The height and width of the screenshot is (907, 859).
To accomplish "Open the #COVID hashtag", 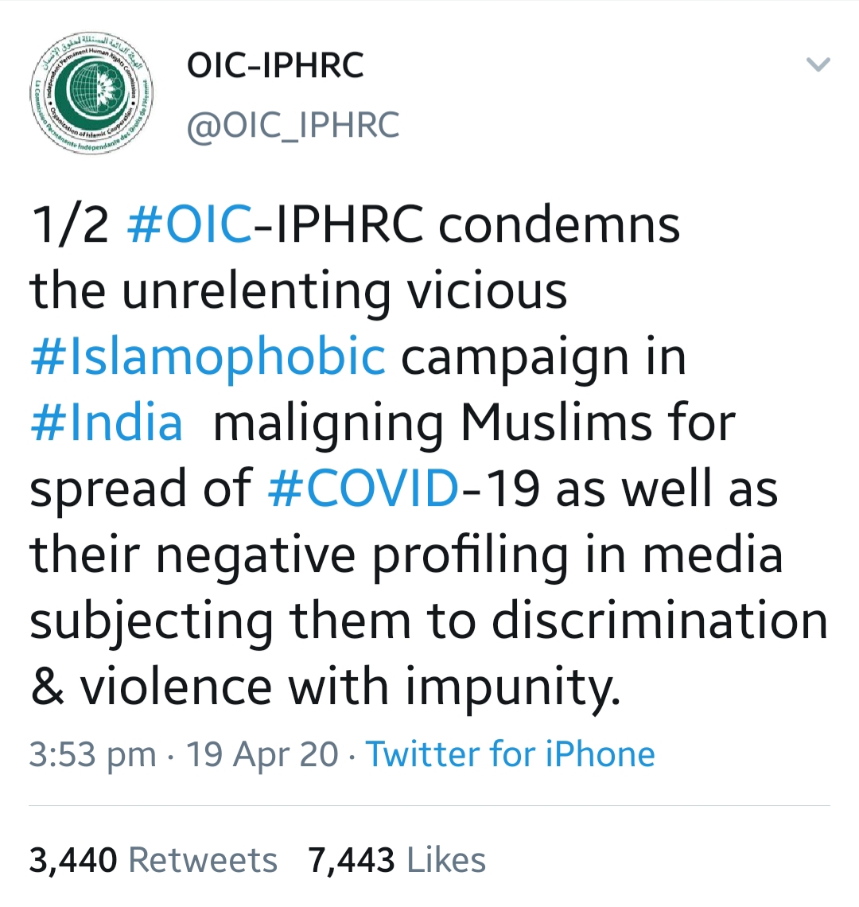I will pyautogui.click(x=363, y=488).
